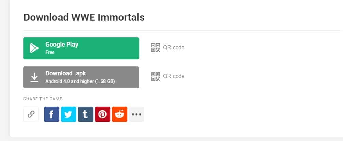This screenshot has height=141, width=343.
Task: Share the game on Reddit
Action: [x=119, y=114]
